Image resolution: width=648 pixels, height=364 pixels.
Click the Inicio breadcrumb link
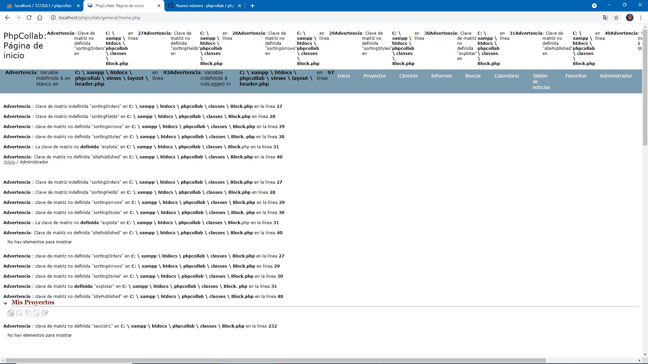point(9,162)
